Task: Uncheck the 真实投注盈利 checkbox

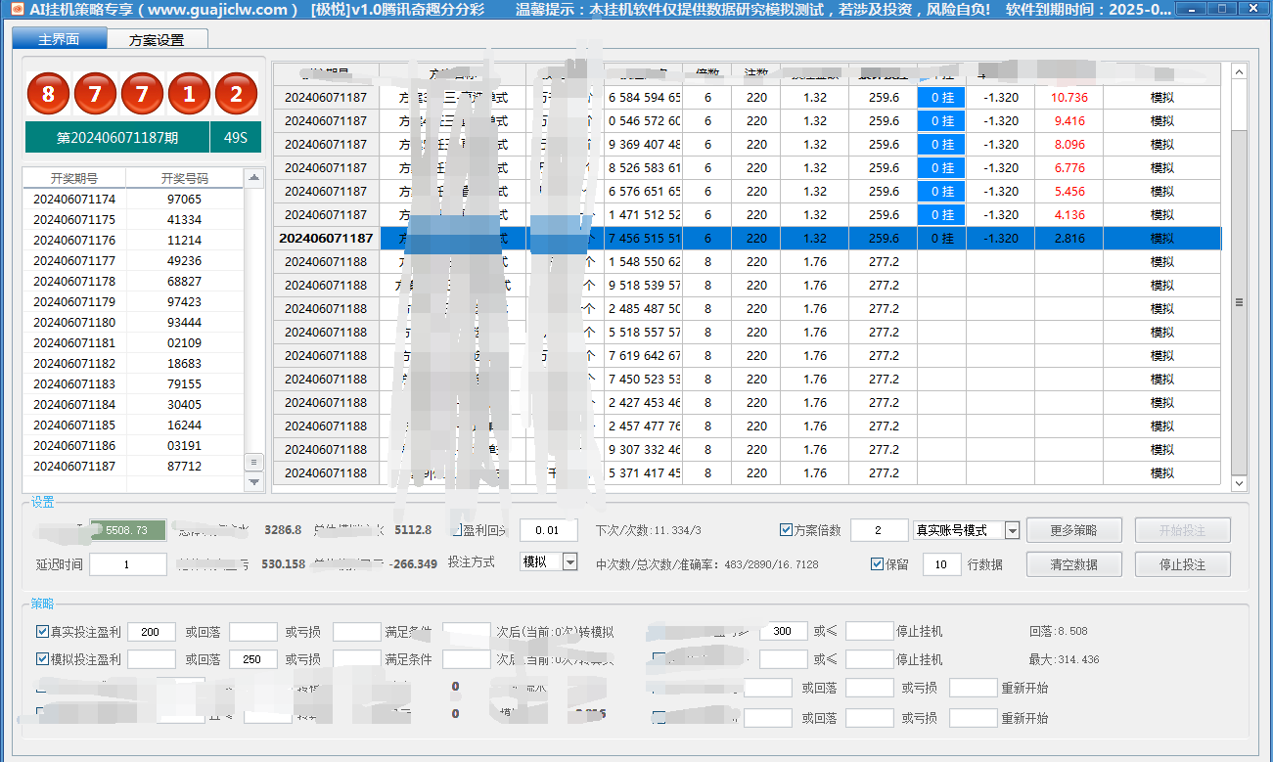Action: pos(42,632)
